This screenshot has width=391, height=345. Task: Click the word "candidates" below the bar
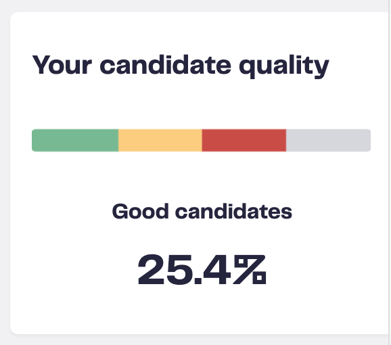(233, 211)
